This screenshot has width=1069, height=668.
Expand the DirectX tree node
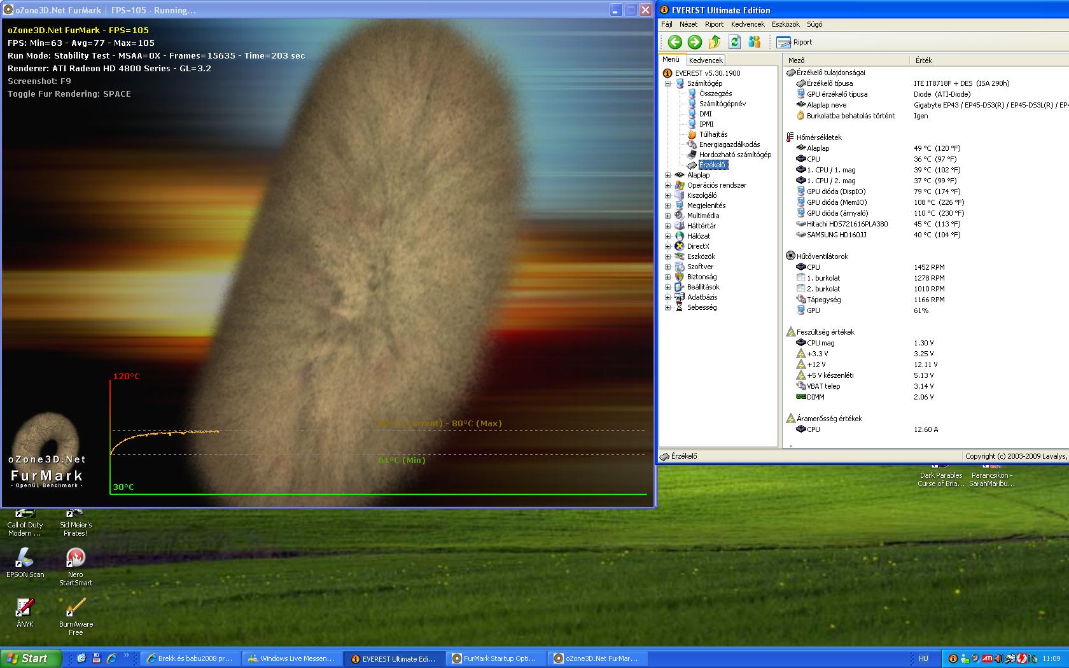667,246
